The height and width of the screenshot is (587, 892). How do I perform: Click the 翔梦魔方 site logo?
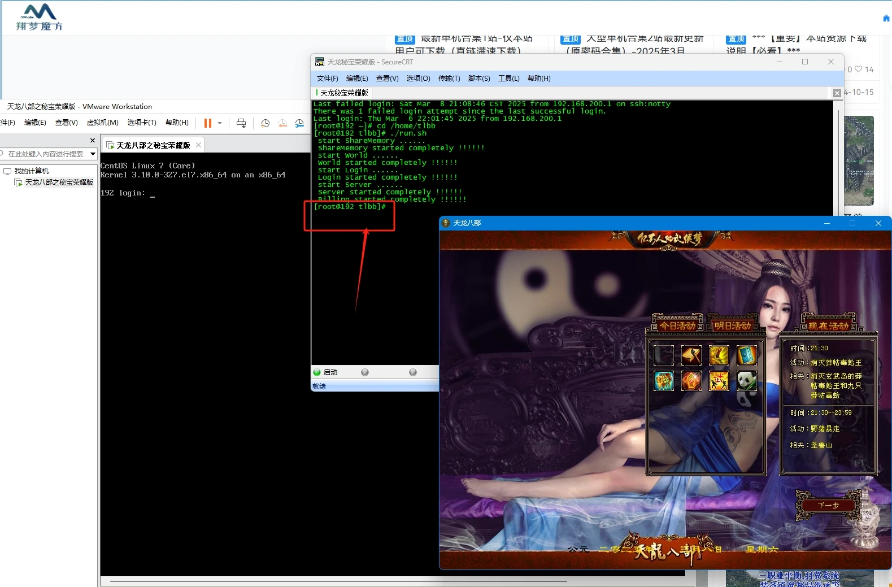39,18
